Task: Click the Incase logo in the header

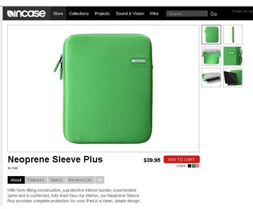Action: pos(26,13)
